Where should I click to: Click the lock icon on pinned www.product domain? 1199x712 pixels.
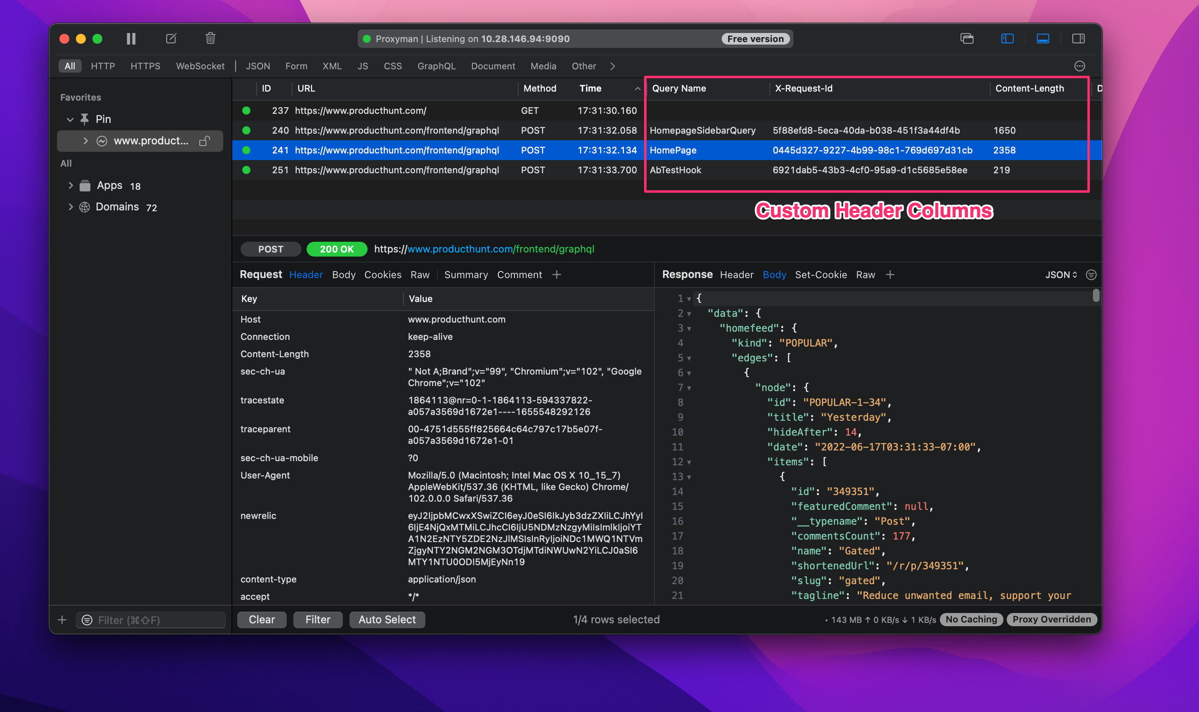205,141
